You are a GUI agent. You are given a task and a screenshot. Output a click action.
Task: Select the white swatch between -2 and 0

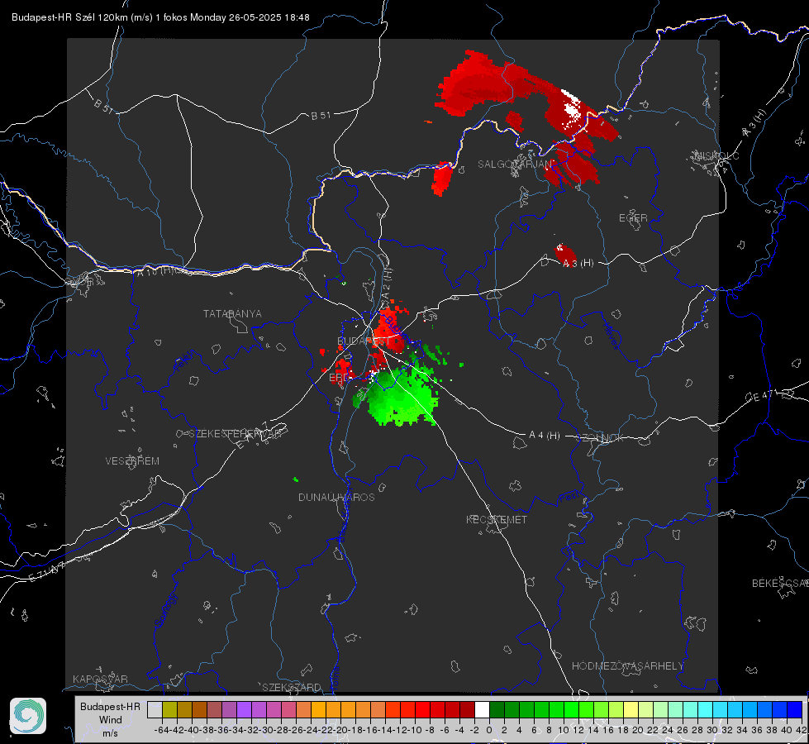[x=482, y=710]
